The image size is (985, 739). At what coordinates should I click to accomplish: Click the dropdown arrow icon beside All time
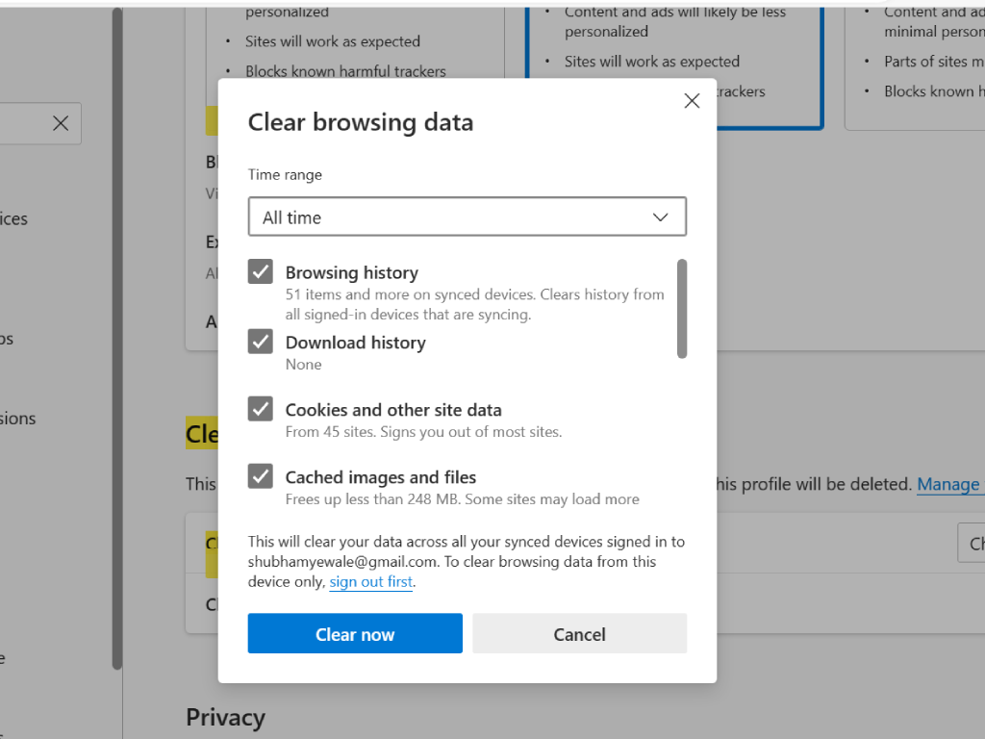pos(661,217)
